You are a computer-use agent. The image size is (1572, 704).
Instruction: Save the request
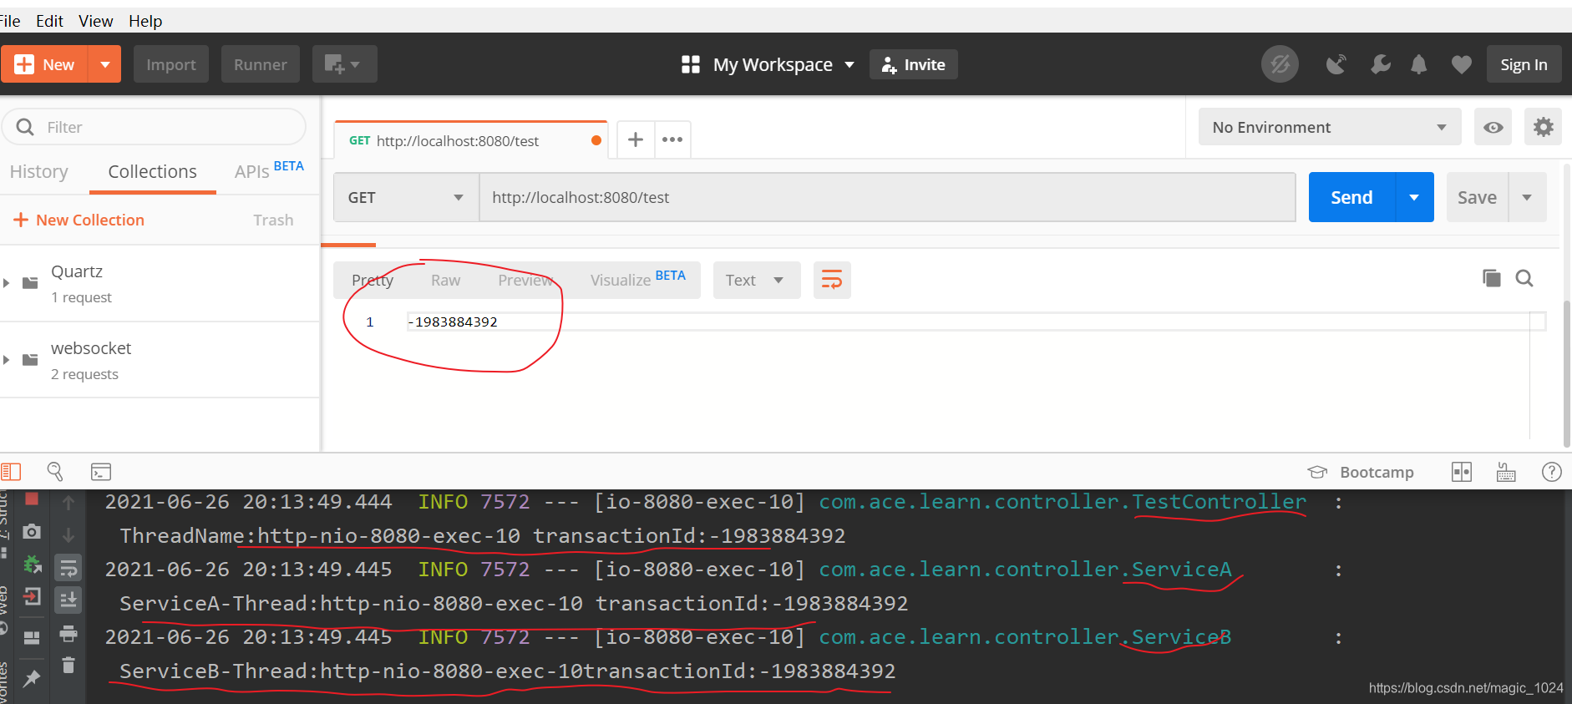tap(1477, 197)
